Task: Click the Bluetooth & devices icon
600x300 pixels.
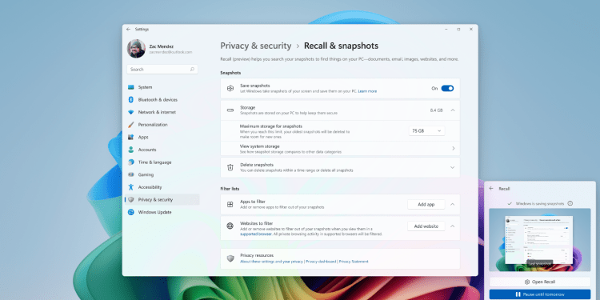Action: [x=131, y=99]
